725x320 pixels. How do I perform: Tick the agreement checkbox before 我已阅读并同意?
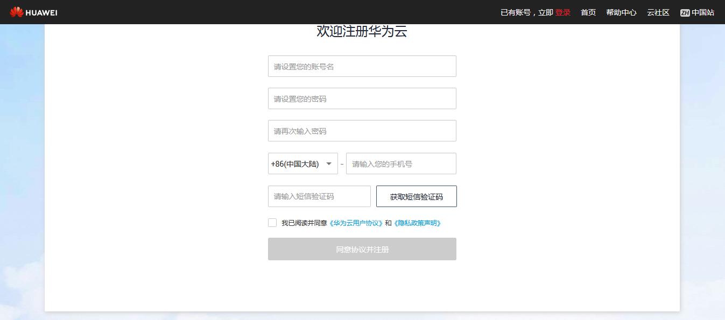point(272,223)
